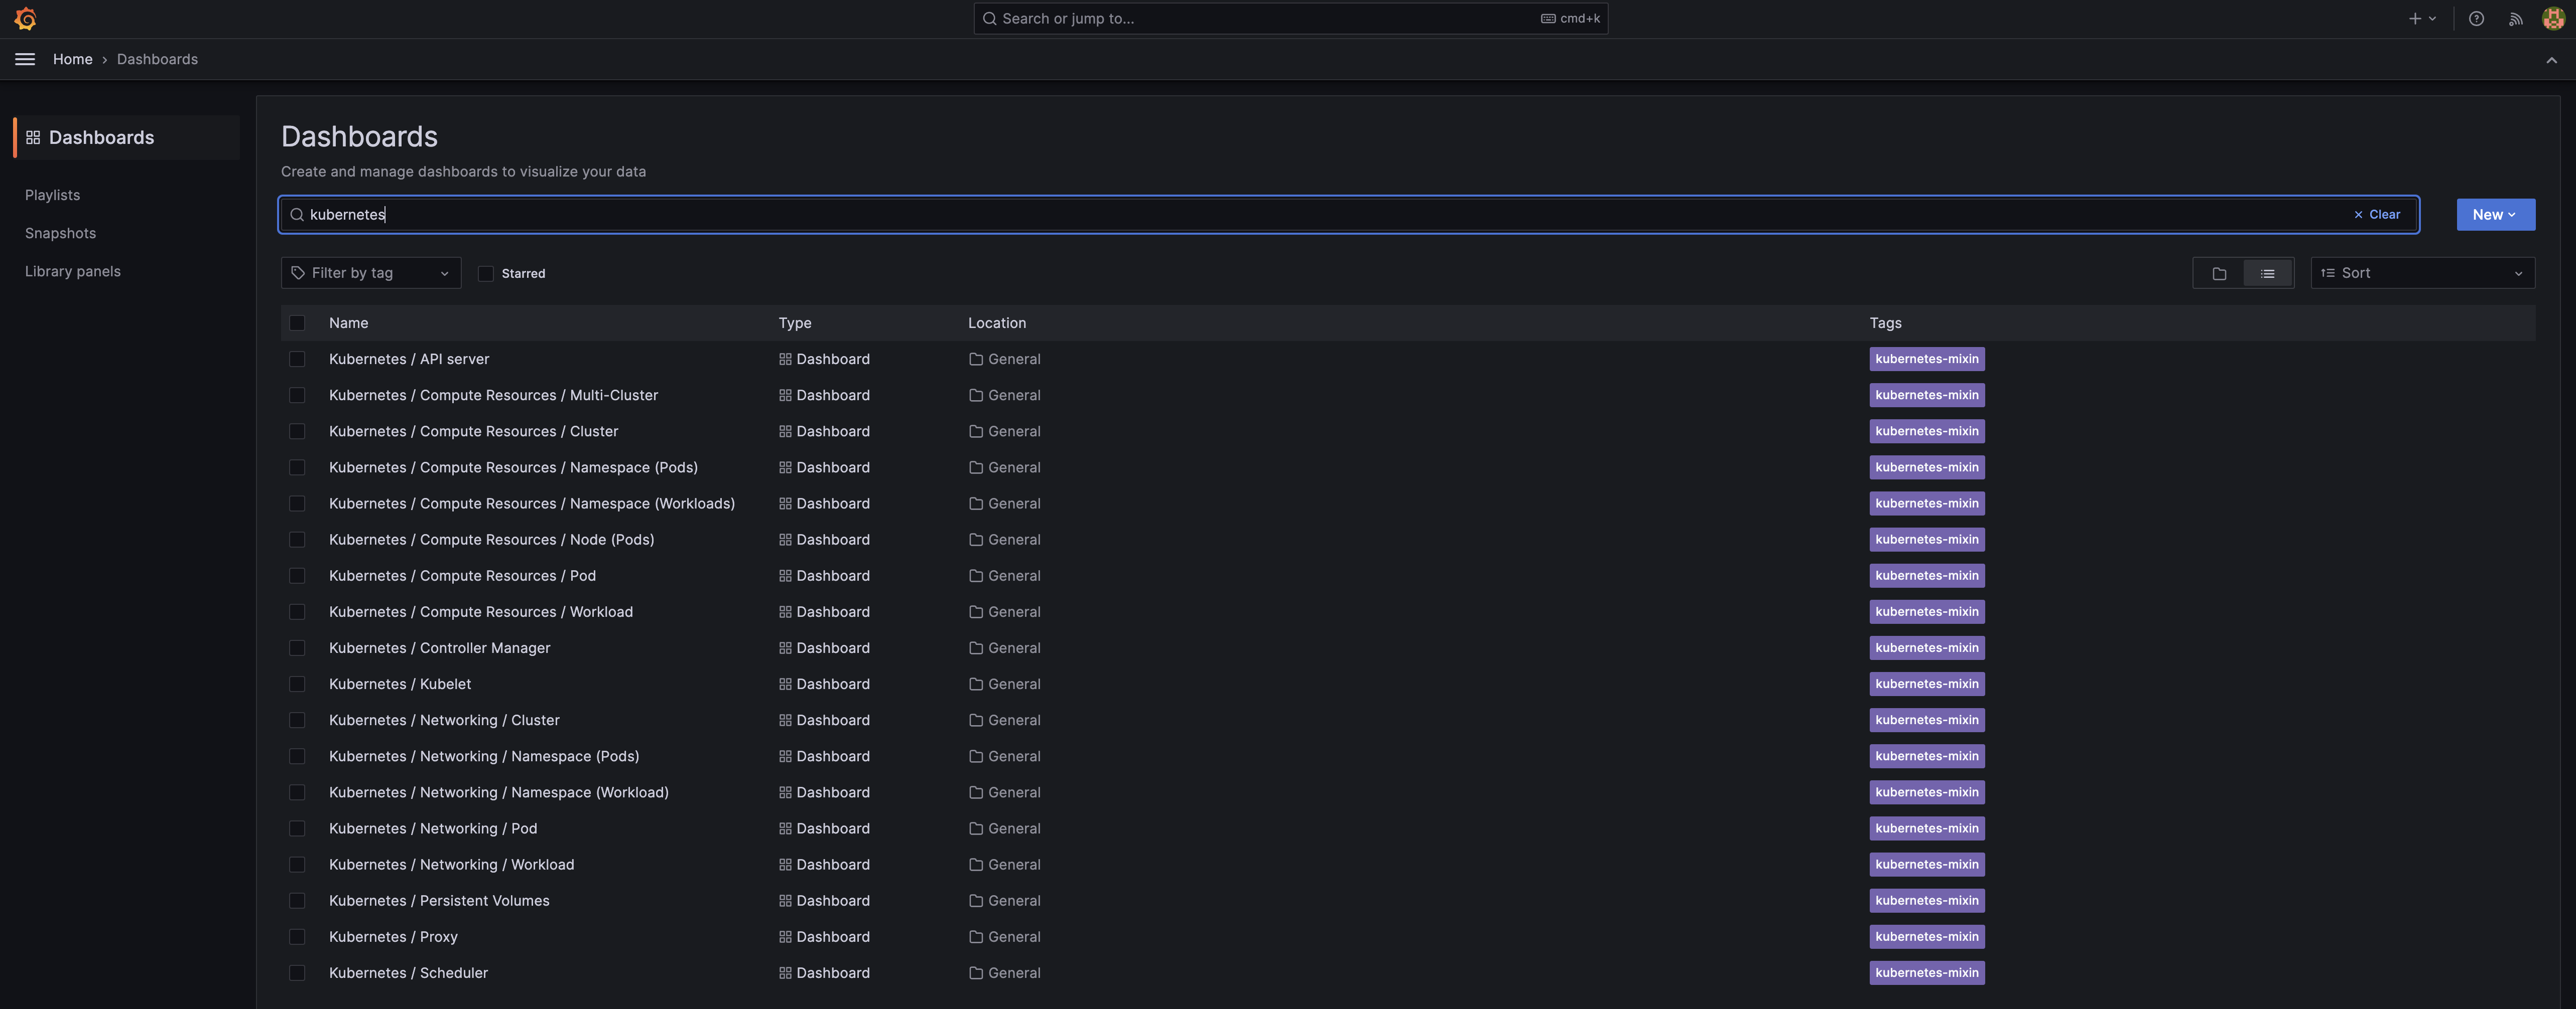
Task: Open the plus add-new menu in top bar
Action: tap(2421, 19)
